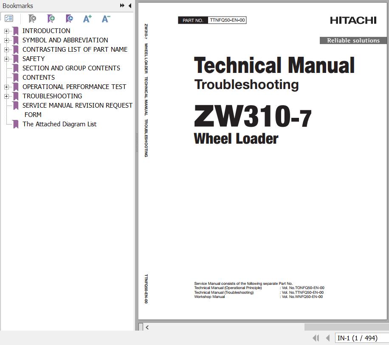Click the HITACHI logo on the page

(x=353, y=20)
